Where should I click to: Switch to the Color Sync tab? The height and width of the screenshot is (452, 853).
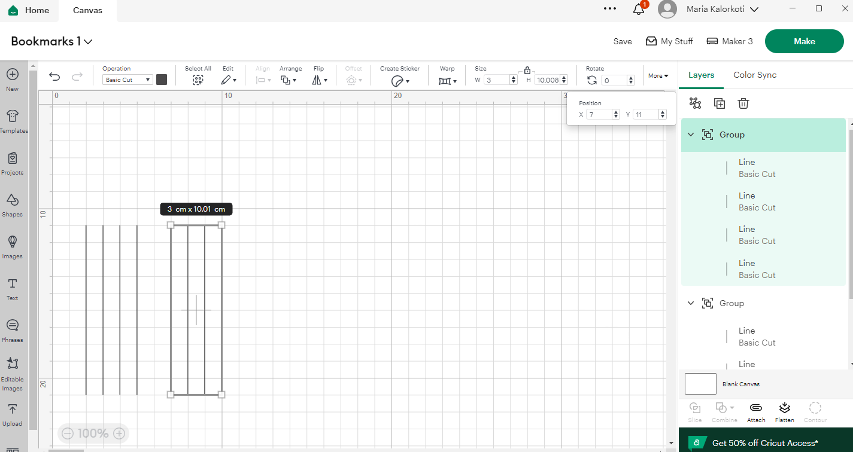pos(755,75)
